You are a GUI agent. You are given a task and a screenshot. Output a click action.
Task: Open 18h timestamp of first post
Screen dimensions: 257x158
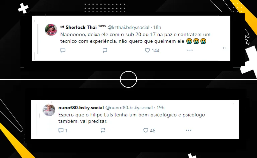tap(157, 27)
